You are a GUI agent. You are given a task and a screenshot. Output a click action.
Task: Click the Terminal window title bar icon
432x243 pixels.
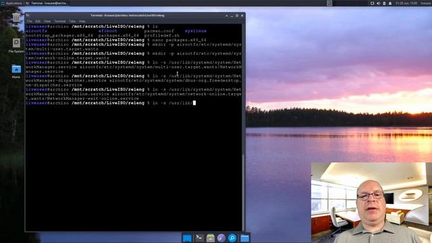(x=28, y=16)
